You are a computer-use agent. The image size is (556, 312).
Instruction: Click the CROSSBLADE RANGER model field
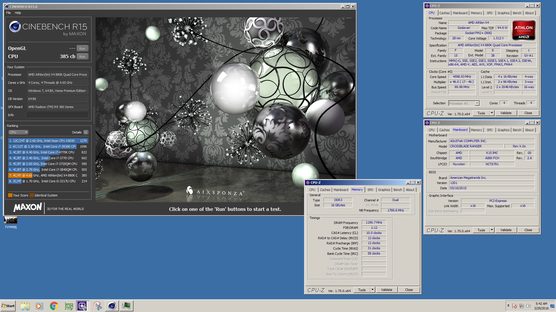click(x=476, y=146)
